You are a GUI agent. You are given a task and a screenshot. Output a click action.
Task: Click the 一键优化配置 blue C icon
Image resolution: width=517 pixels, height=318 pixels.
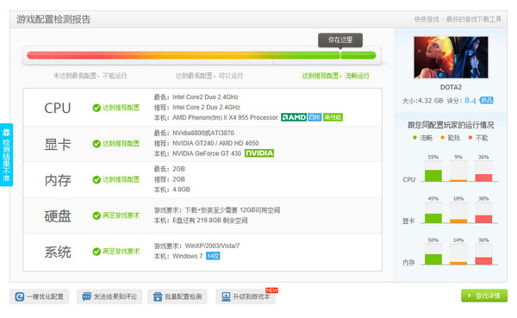[20, 296]
